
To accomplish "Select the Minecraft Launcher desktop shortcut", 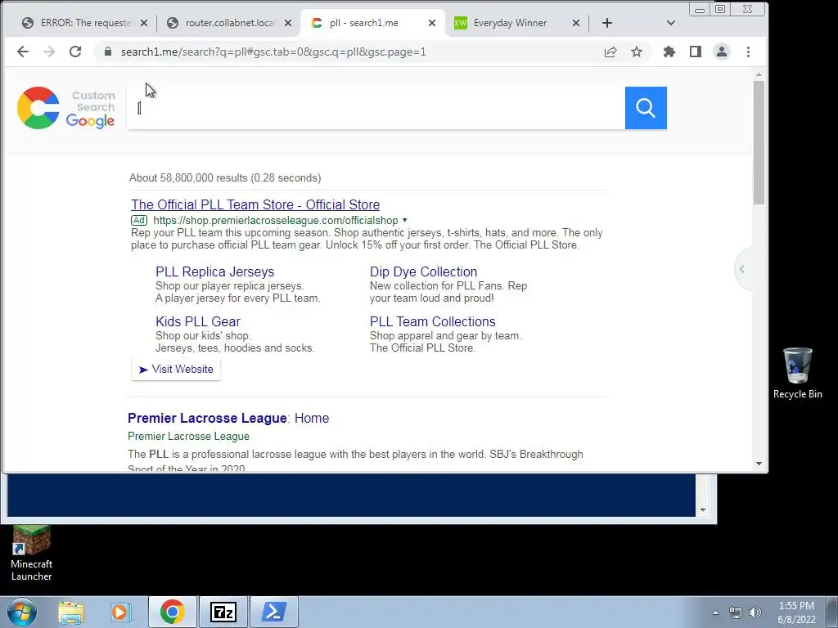I will pos(32,553).
